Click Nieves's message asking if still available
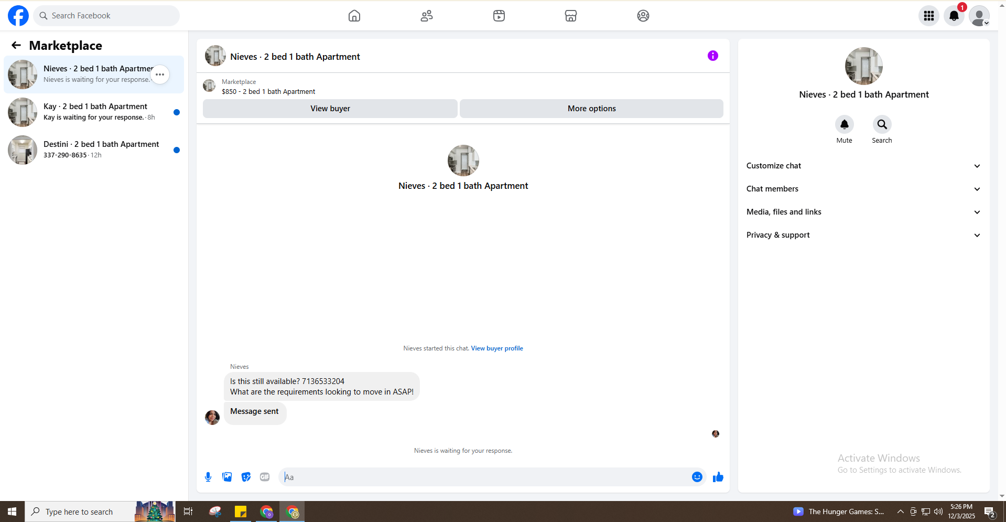The height and width of the screenshot is (522, 1006). click(322, 387)
